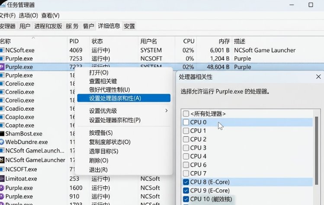Screen dimensions: 324x205
Task: Click the memory value 6,901 B
Action: (220, 50)
